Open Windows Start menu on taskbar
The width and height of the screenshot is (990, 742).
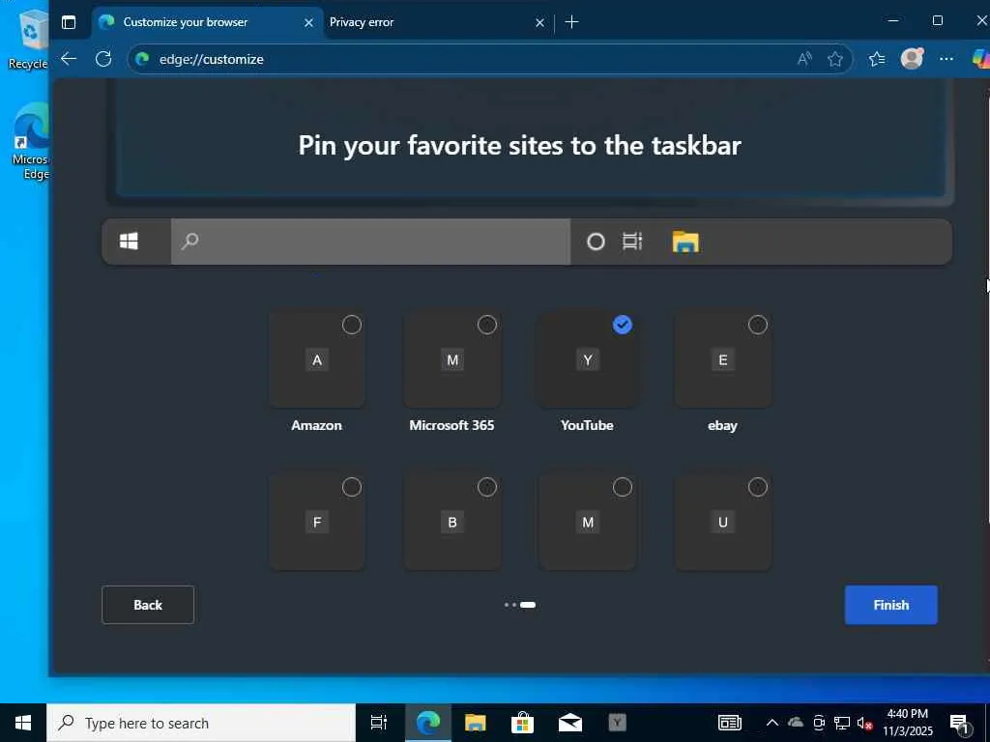23,723
